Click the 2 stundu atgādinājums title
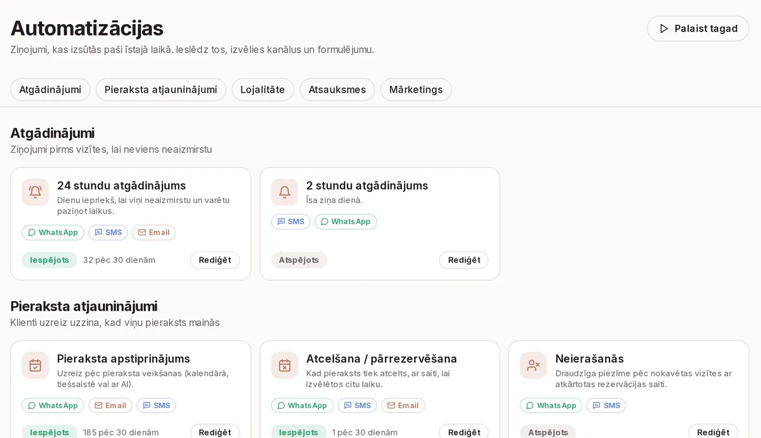 pyautogui.click(x=367, y=186)
